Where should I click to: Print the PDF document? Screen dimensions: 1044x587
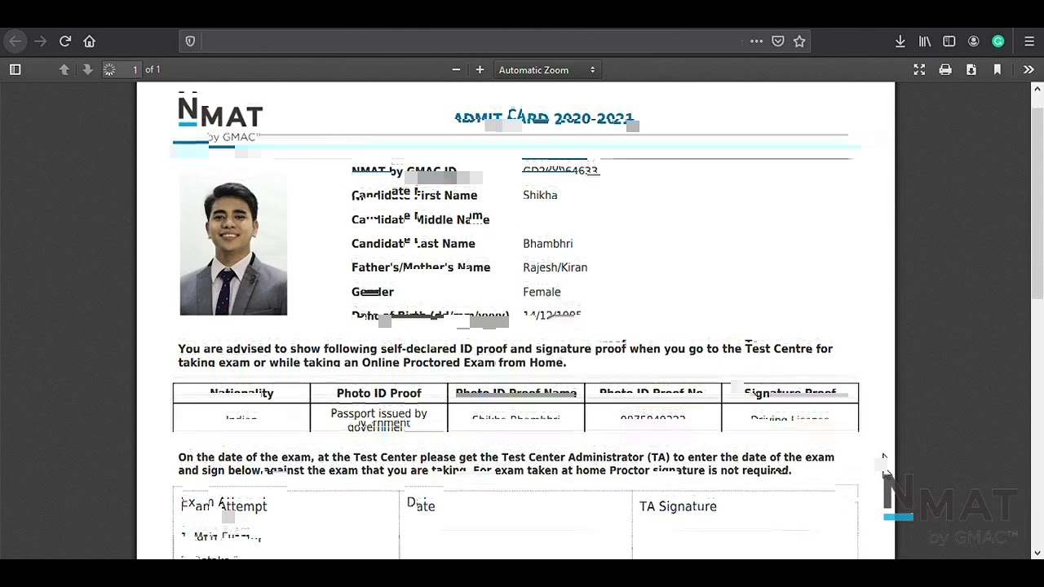pyautogui.click(x=945, y=70)
